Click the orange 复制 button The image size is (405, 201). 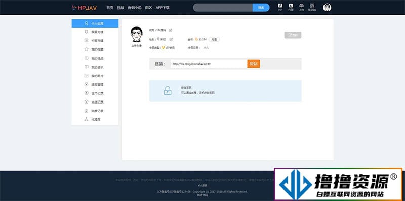point(254,64)
